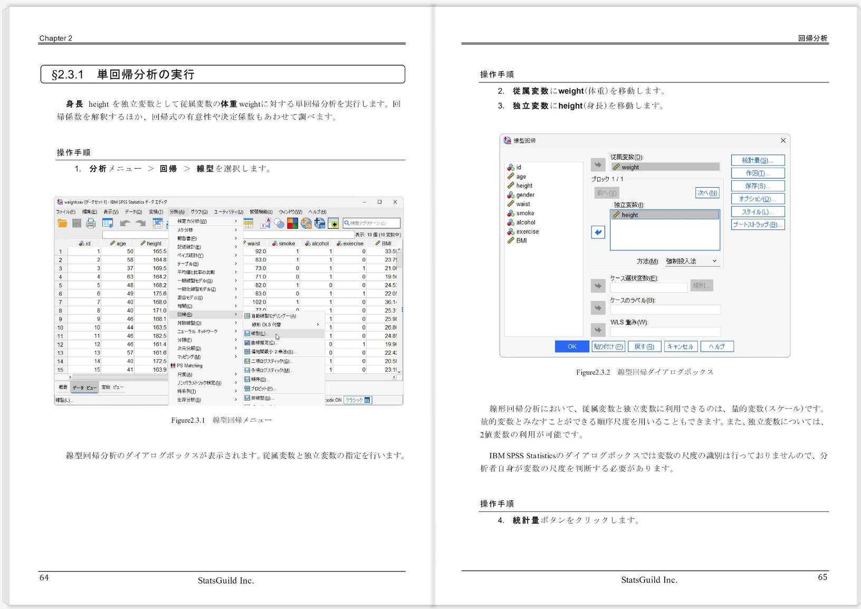This screenshot has height=609, width=861.
Task: Click the OK button in 線型回帰 dialog
Action: 572,346
